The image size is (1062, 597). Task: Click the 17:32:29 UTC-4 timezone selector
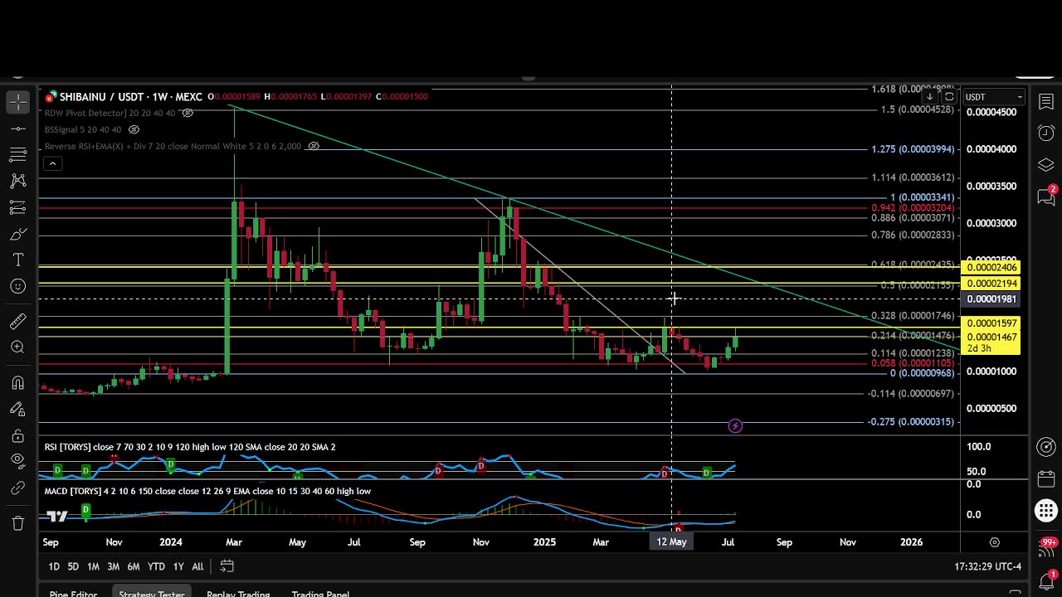[x=987, y=566]
